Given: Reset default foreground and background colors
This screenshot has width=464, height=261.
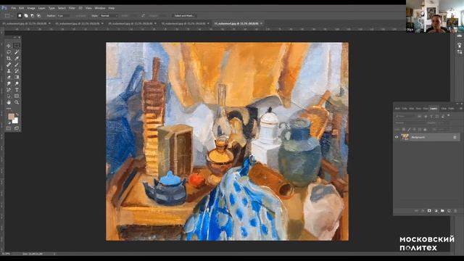Looking at the screenshot, I should (9, 123).
